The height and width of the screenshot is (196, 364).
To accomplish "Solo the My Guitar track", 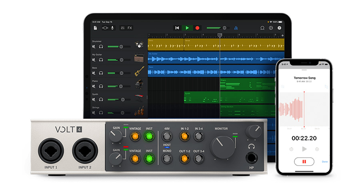I will [x=101, y=60].
